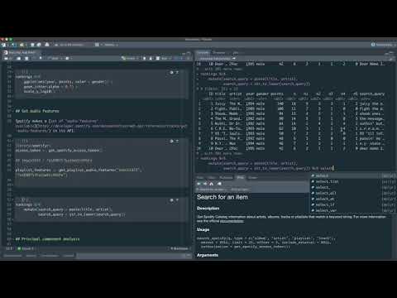Image resolution: width=397 pixels, height=298 pixels.
Task: Run the ggplot rankings code chunk
Action: [177, 73]
